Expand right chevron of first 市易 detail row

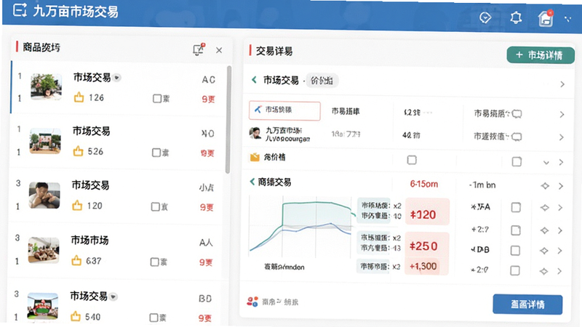562,115
